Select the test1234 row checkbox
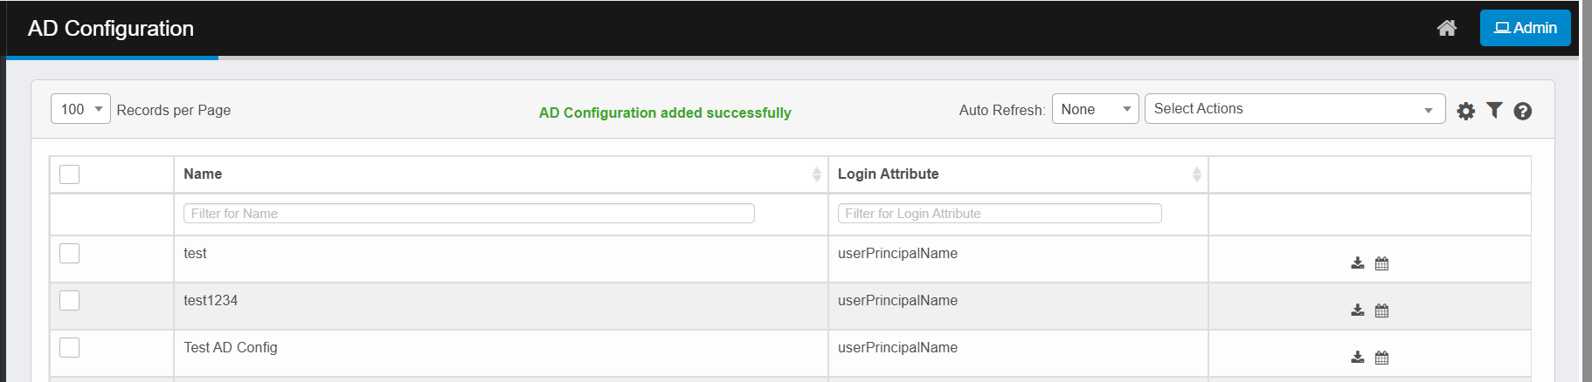Image resolution: width=1592 pixels, height=382 pixels. click(70, 300)
